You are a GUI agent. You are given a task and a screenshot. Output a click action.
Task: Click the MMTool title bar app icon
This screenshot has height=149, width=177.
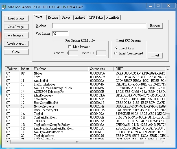click(4, 7)
